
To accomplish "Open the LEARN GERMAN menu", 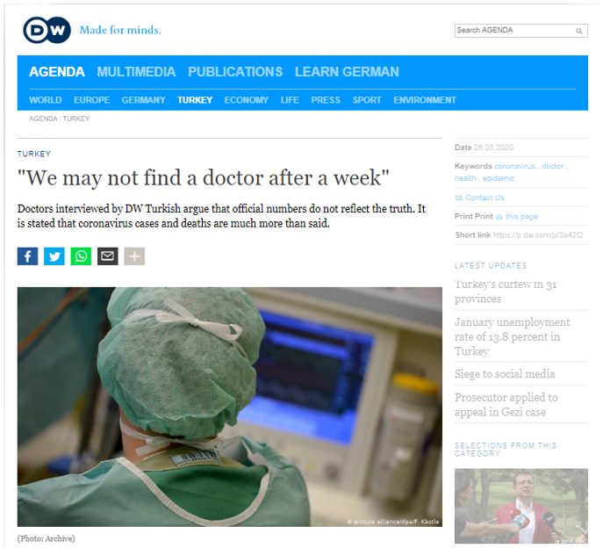I will (x=347, y=72).
